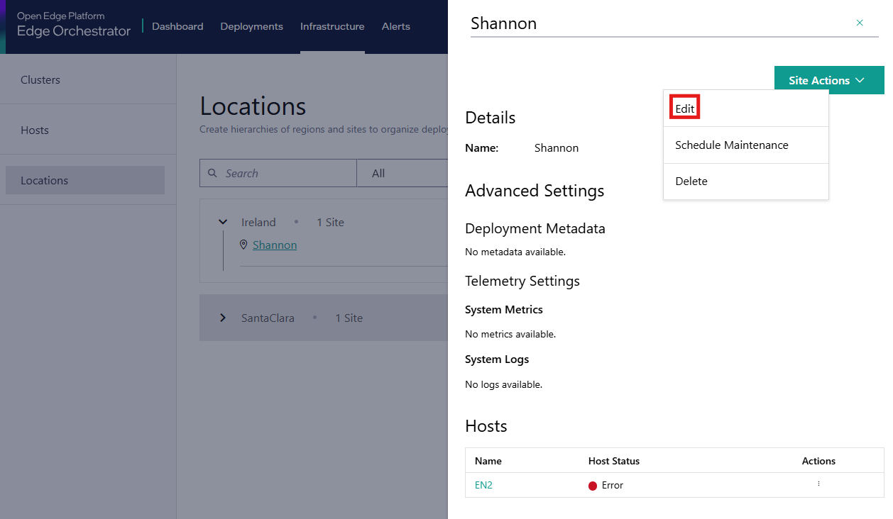Close the Shannon side panel
The width and height of the screenshot is (893, 519).
[x=860, y=23]
